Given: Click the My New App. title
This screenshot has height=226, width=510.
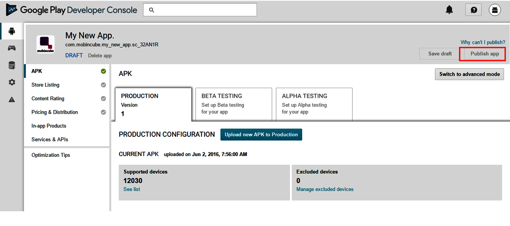Looking at the screenshot, I should click(x=90, y=36).
